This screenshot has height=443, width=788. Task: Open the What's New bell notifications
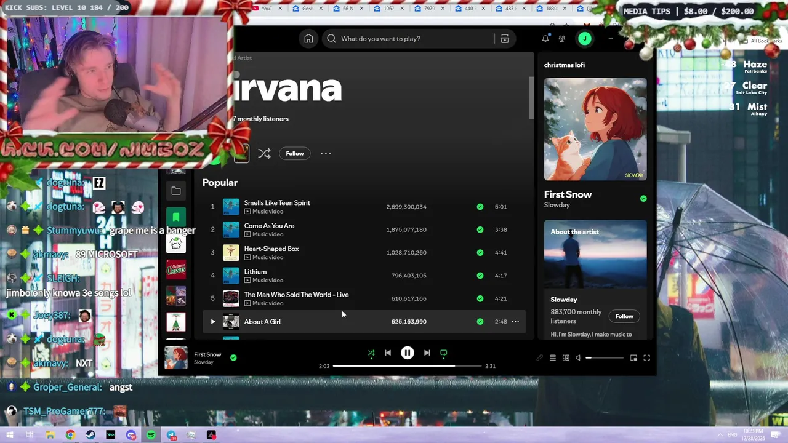point(545,39)
